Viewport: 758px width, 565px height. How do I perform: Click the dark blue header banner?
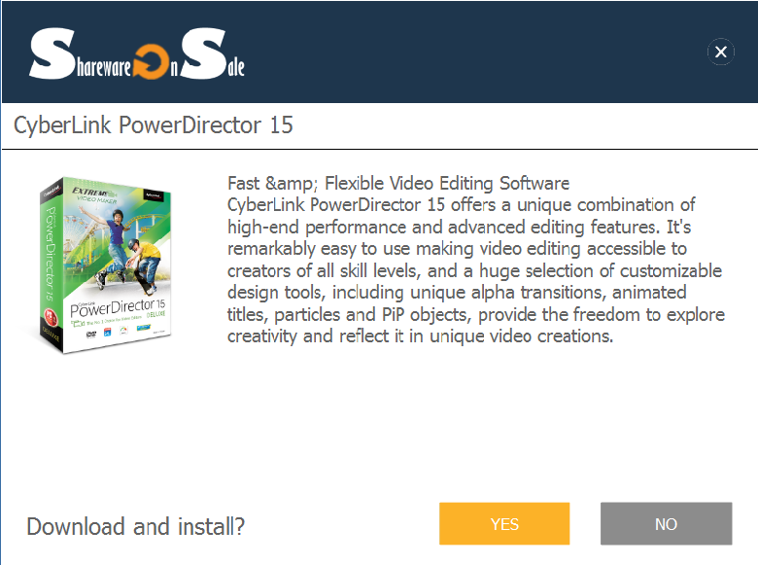tap(380, 52)
